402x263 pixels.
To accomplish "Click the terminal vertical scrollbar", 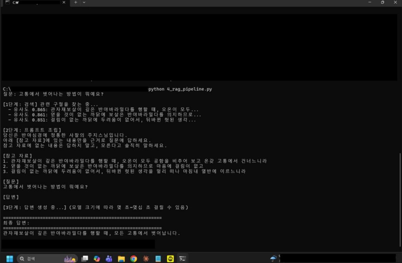I will (x=400, y=200).
